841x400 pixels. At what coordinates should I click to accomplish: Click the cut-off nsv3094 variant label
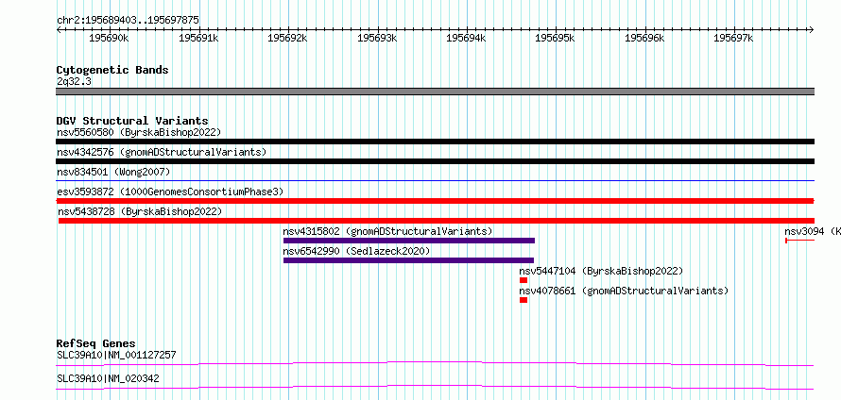tap(813, 231)
